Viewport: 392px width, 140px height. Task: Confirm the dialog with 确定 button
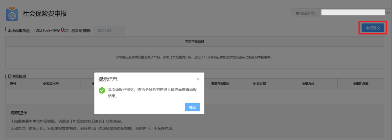pos(192,107)
